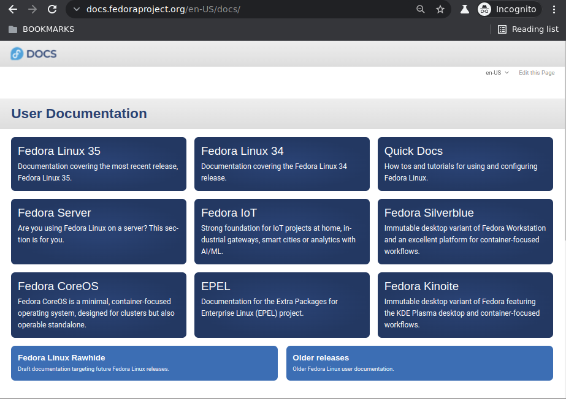Open the Chrome three-dot menu

[554, 9]
